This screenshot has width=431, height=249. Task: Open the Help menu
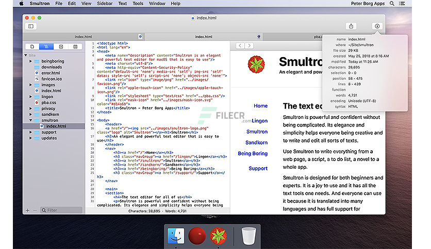point(175,4)
